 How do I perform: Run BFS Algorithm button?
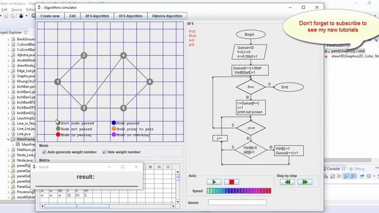[97, 16]
